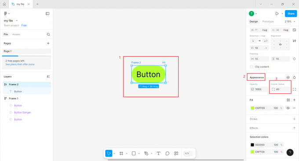This screenshot has width=299, height=161.
Task: Switch to the Assets tab
Action: click(x=16, y=34)
